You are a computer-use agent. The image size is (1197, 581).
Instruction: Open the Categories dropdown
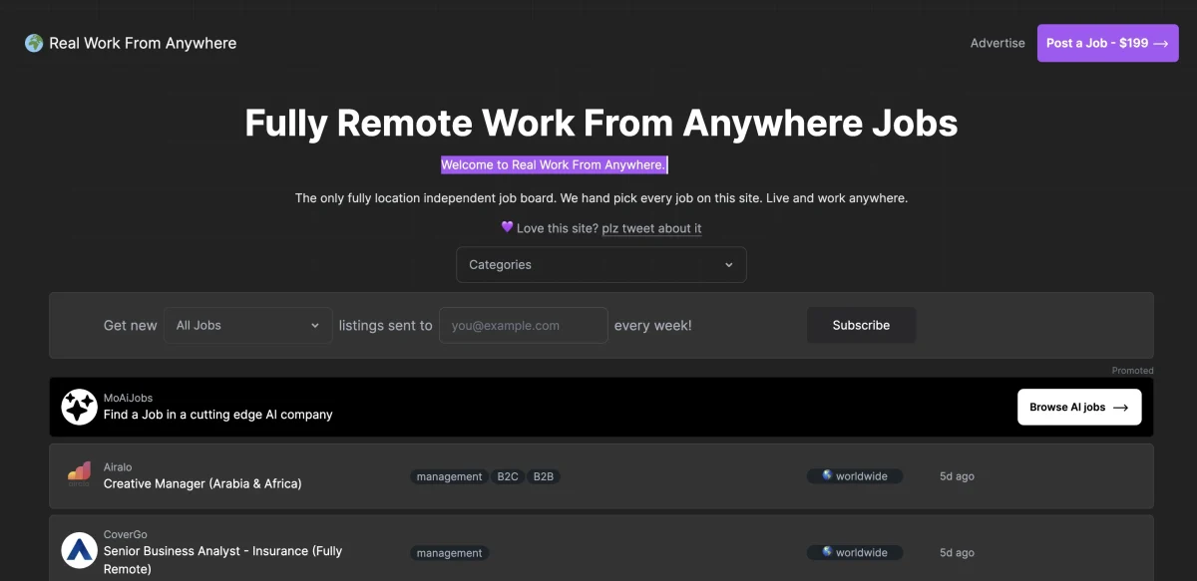pyautogui.click(x=601, y=265)
